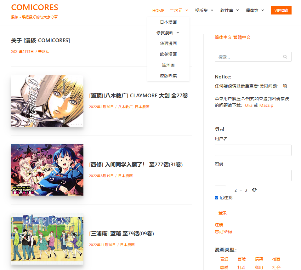Open 日本漫画 category under Claymore post
The height and width of the screenshot is (270, 301).
(142, 107)
